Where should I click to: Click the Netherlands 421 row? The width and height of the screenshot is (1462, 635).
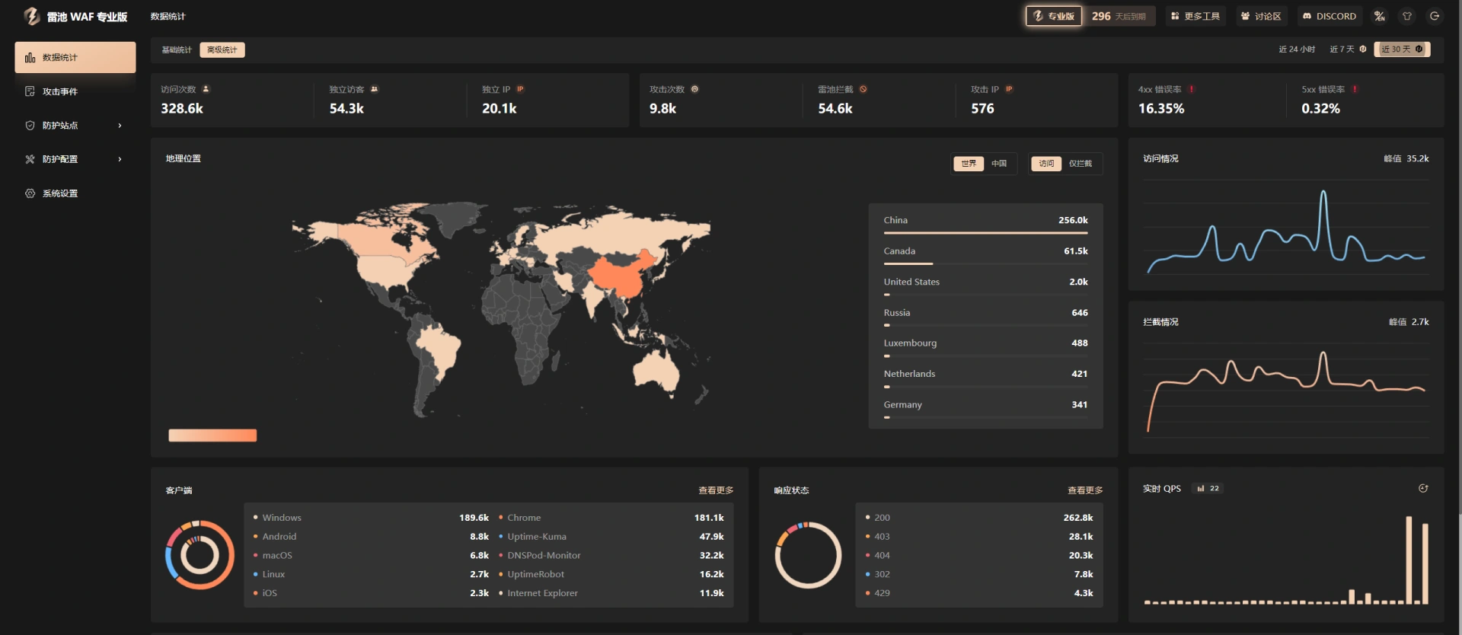point(985,378)
